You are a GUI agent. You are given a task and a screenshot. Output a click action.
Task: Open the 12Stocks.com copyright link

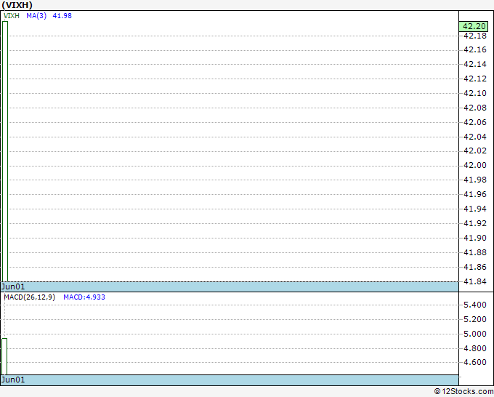click(x=463, y=392)
